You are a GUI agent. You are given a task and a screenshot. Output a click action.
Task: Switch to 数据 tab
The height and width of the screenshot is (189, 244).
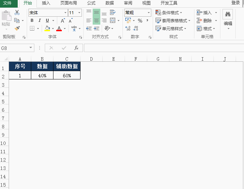(110, 3)
